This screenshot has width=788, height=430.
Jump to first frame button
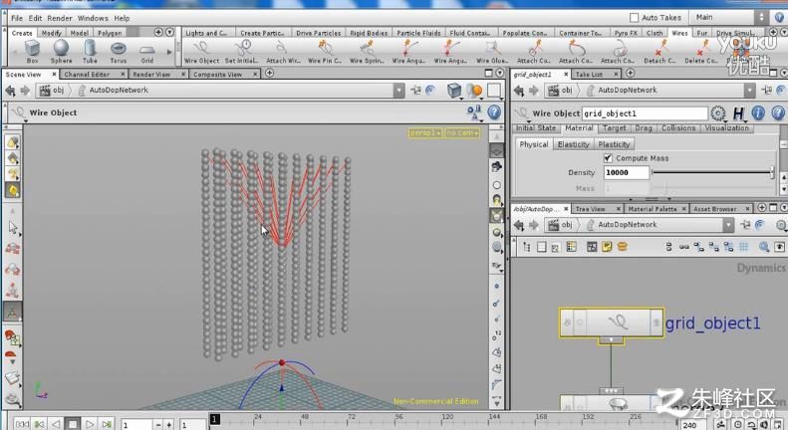tap(22, 424)
